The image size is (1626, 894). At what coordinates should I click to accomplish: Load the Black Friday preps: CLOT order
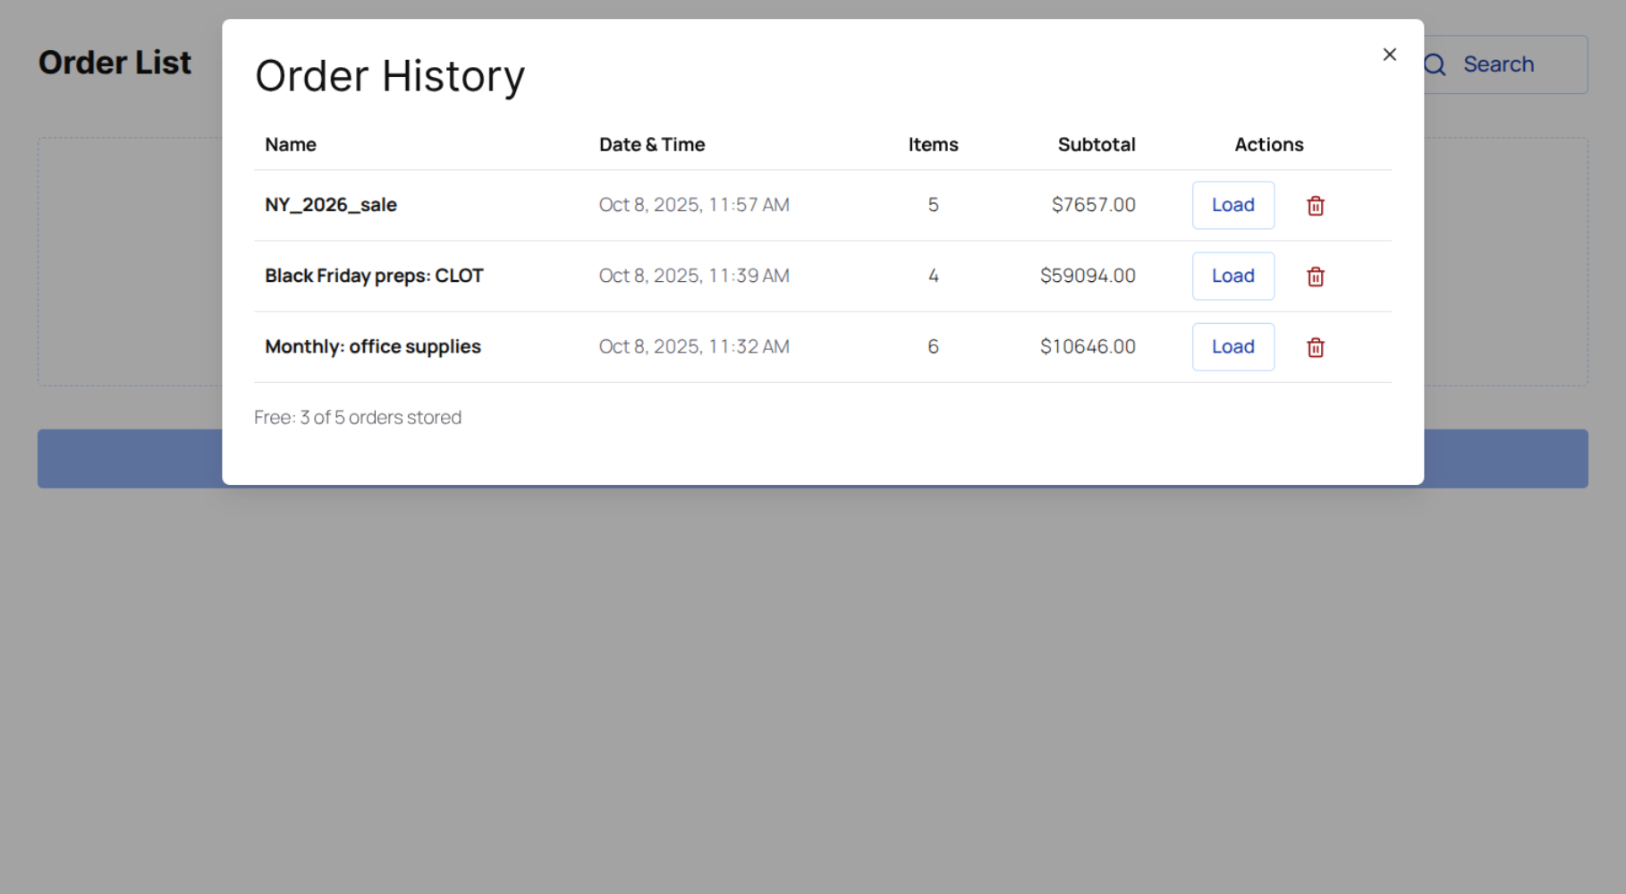coord(1232,276)
